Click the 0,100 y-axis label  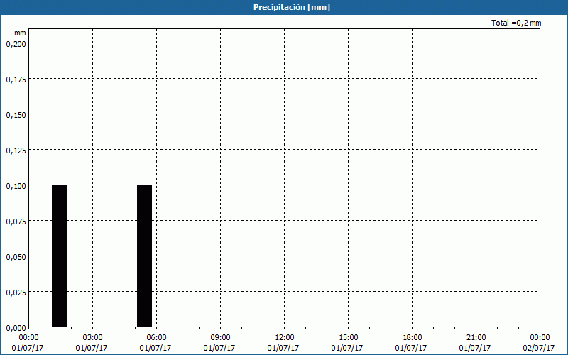pos(16,186)
